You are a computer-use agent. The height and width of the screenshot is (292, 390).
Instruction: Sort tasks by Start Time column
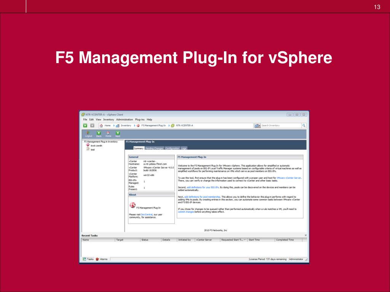(261, 240)
